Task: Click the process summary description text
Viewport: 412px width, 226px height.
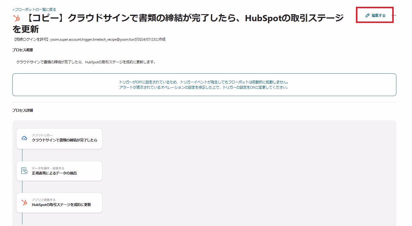Action: [x=86, y=62]
